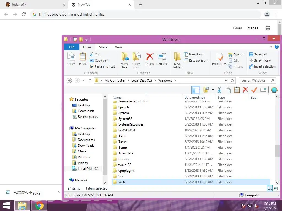Click Select all in ribbon
The width and height of the screenshot is (282, 211).
click(x=258, y=54)
